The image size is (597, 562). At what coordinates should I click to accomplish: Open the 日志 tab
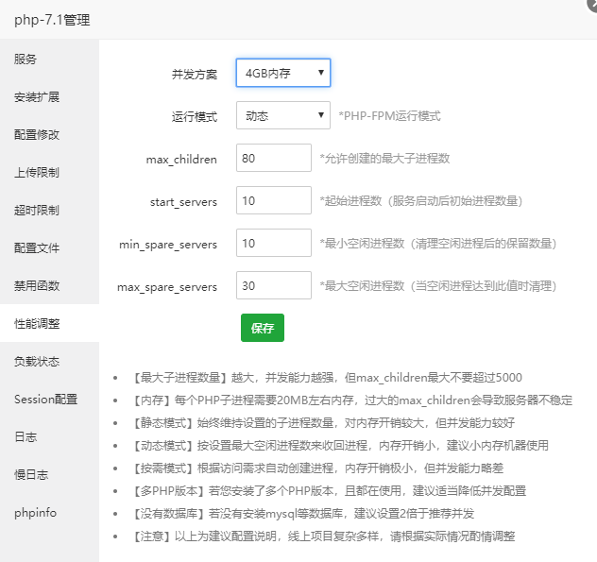pos(49,436)
